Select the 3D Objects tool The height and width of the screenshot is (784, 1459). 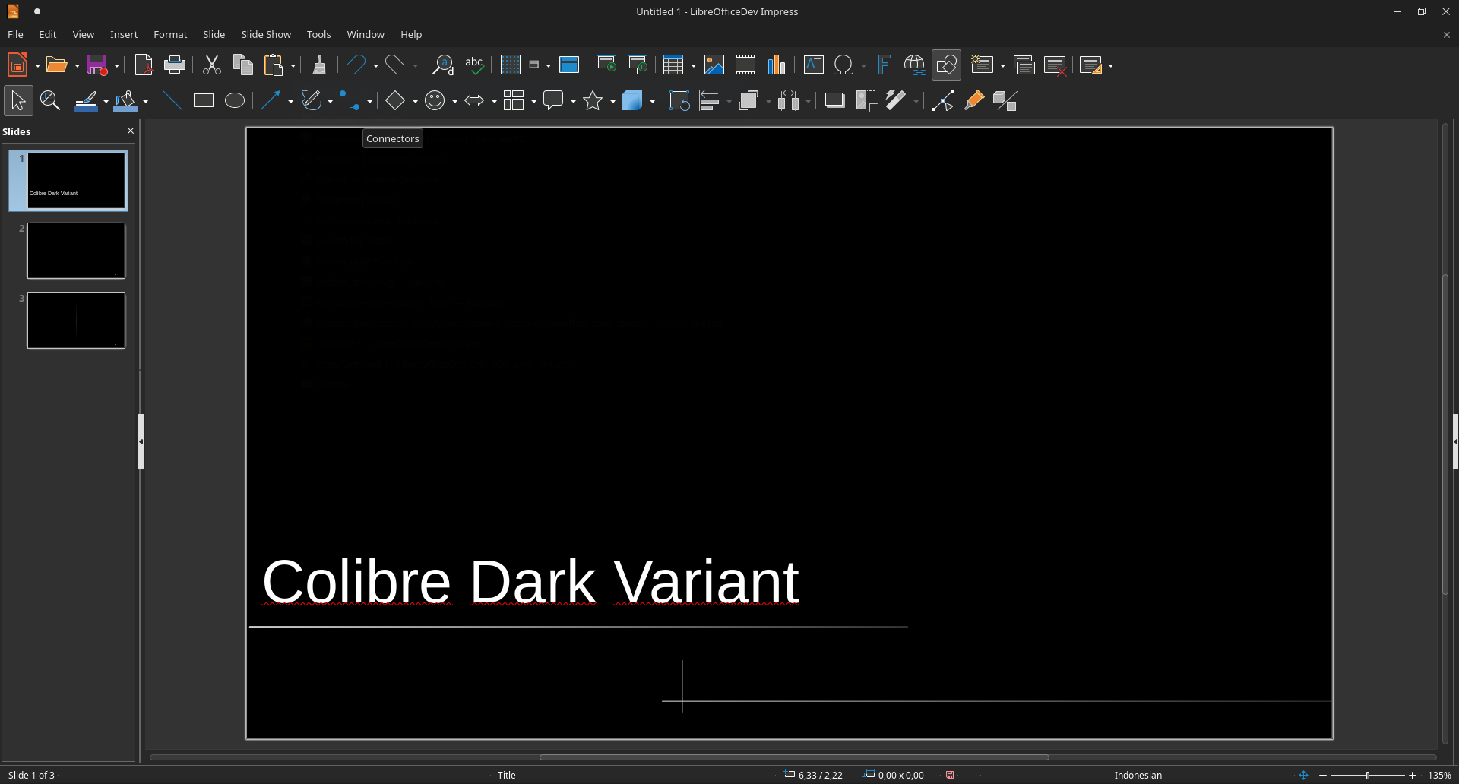[x=632, y=101]
